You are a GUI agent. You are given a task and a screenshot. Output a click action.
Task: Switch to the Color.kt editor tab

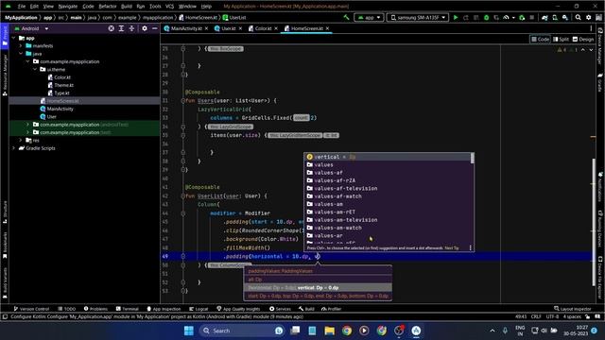click(263, 28)
